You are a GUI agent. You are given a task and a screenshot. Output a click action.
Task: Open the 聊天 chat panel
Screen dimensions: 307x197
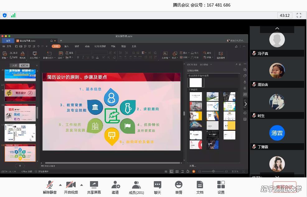158,187
